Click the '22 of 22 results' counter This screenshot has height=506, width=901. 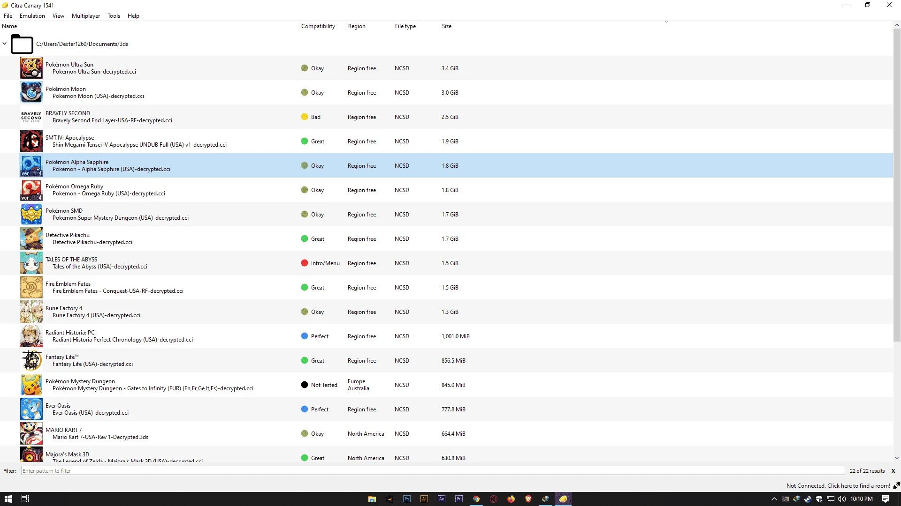[x=867, y=471]
